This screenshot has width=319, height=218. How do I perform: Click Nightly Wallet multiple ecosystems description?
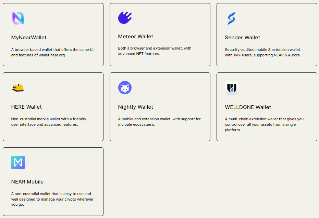[x=159, y=122]
